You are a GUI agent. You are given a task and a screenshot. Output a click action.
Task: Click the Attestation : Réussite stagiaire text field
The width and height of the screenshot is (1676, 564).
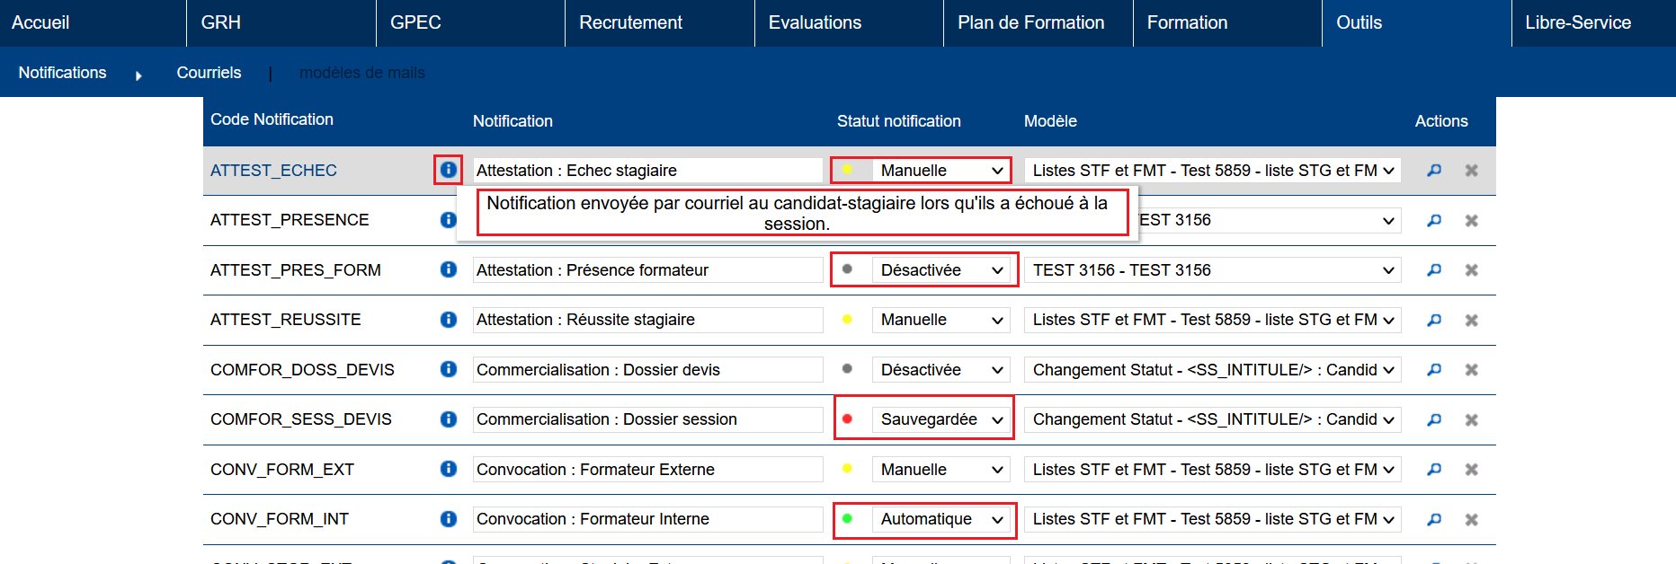click(647, 320)
